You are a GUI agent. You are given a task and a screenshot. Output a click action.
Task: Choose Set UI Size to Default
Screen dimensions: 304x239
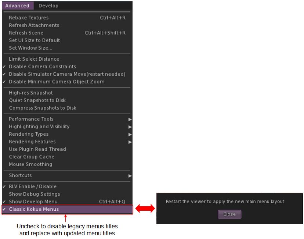tap(34, 40)
